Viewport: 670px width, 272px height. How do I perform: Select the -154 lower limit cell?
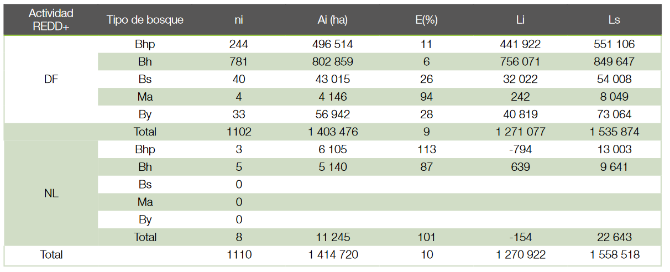(520, 237)
